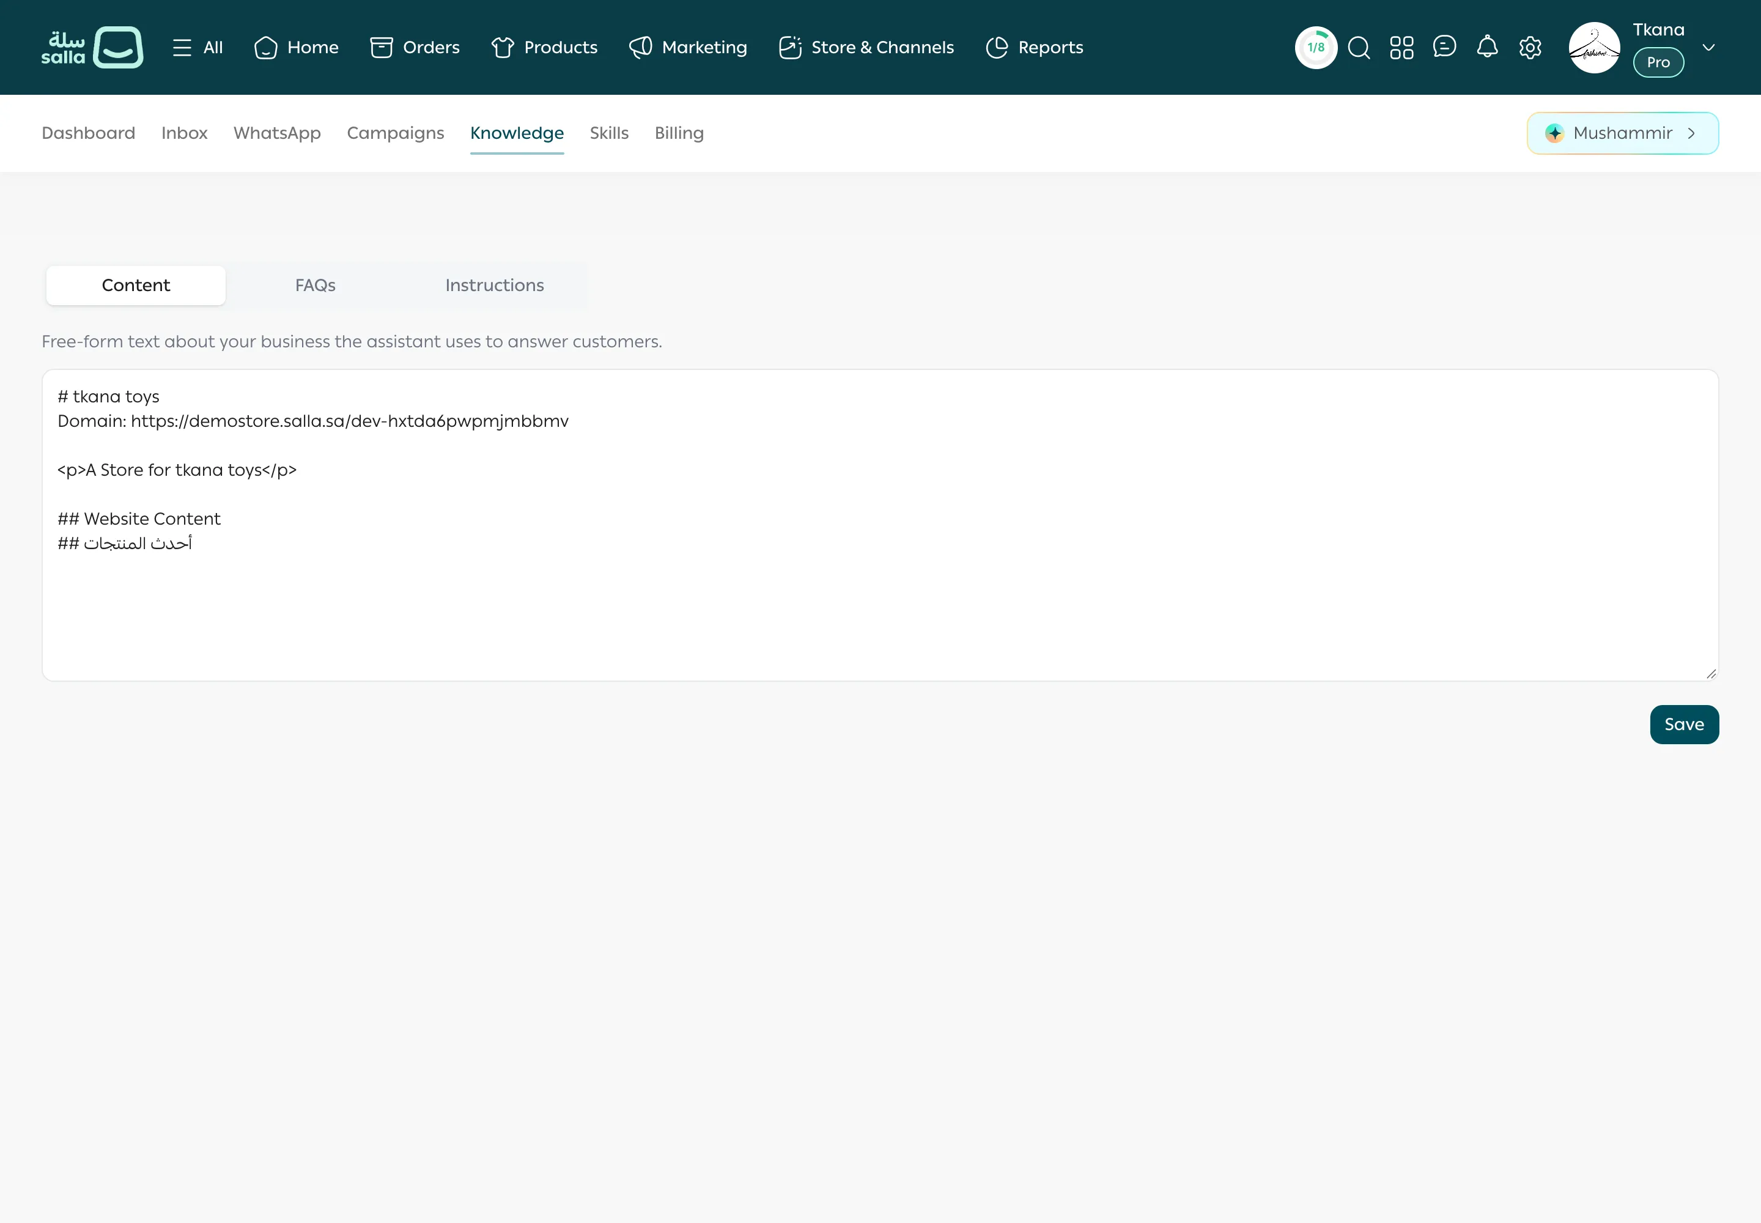Click inside the business content textarea

coord(880,526)
